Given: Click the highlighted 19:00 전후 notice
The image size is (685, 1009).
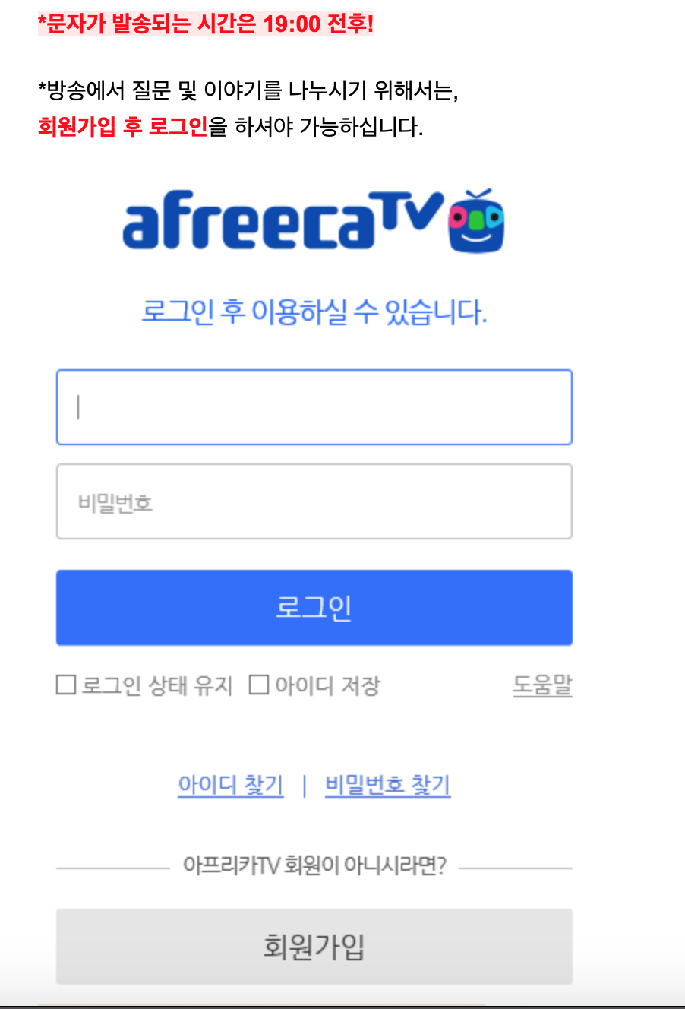Looking at the screenshot, I should click(206, 24).
